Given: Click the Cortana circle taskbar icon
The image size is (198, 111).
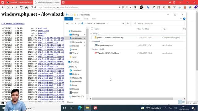Looking at the screenshot, I should (64, 108).
